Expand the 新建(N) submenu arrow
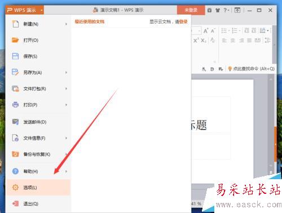Screen dimensions: 282x213 (x=66, y=24)
